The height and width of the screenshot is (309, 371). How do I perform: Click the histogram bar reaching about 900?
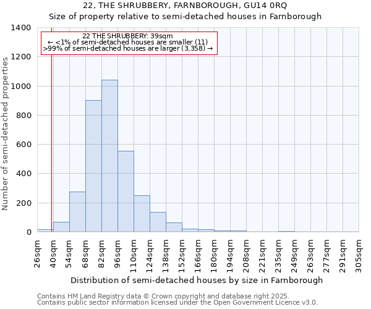pos(93,166)
